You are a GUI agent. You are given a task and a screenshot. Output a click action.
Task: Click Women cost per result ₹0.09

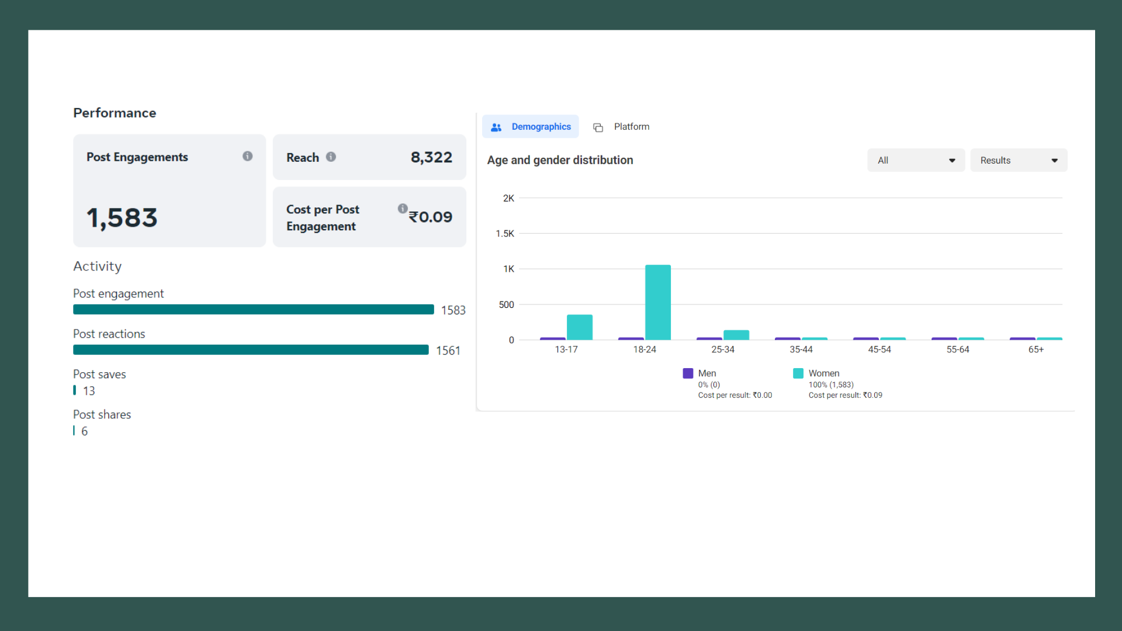[846, 396]
